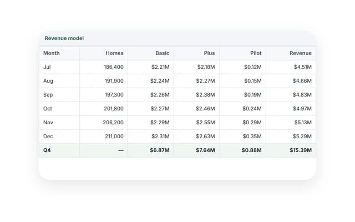355x222 pixels.
Task: Select Basic value $2.26M
Action: [x=160, y=95]
